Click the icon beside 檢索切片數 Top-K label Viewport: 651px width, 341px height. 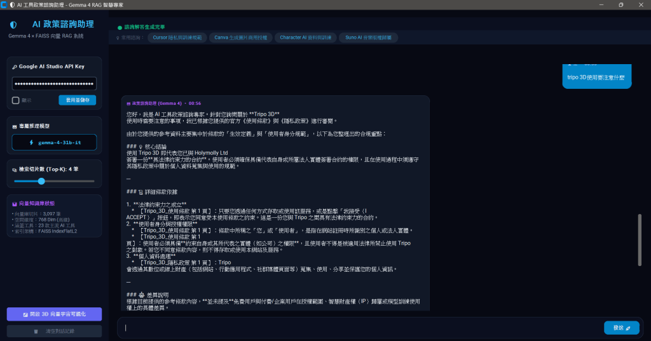click(15, 170)
